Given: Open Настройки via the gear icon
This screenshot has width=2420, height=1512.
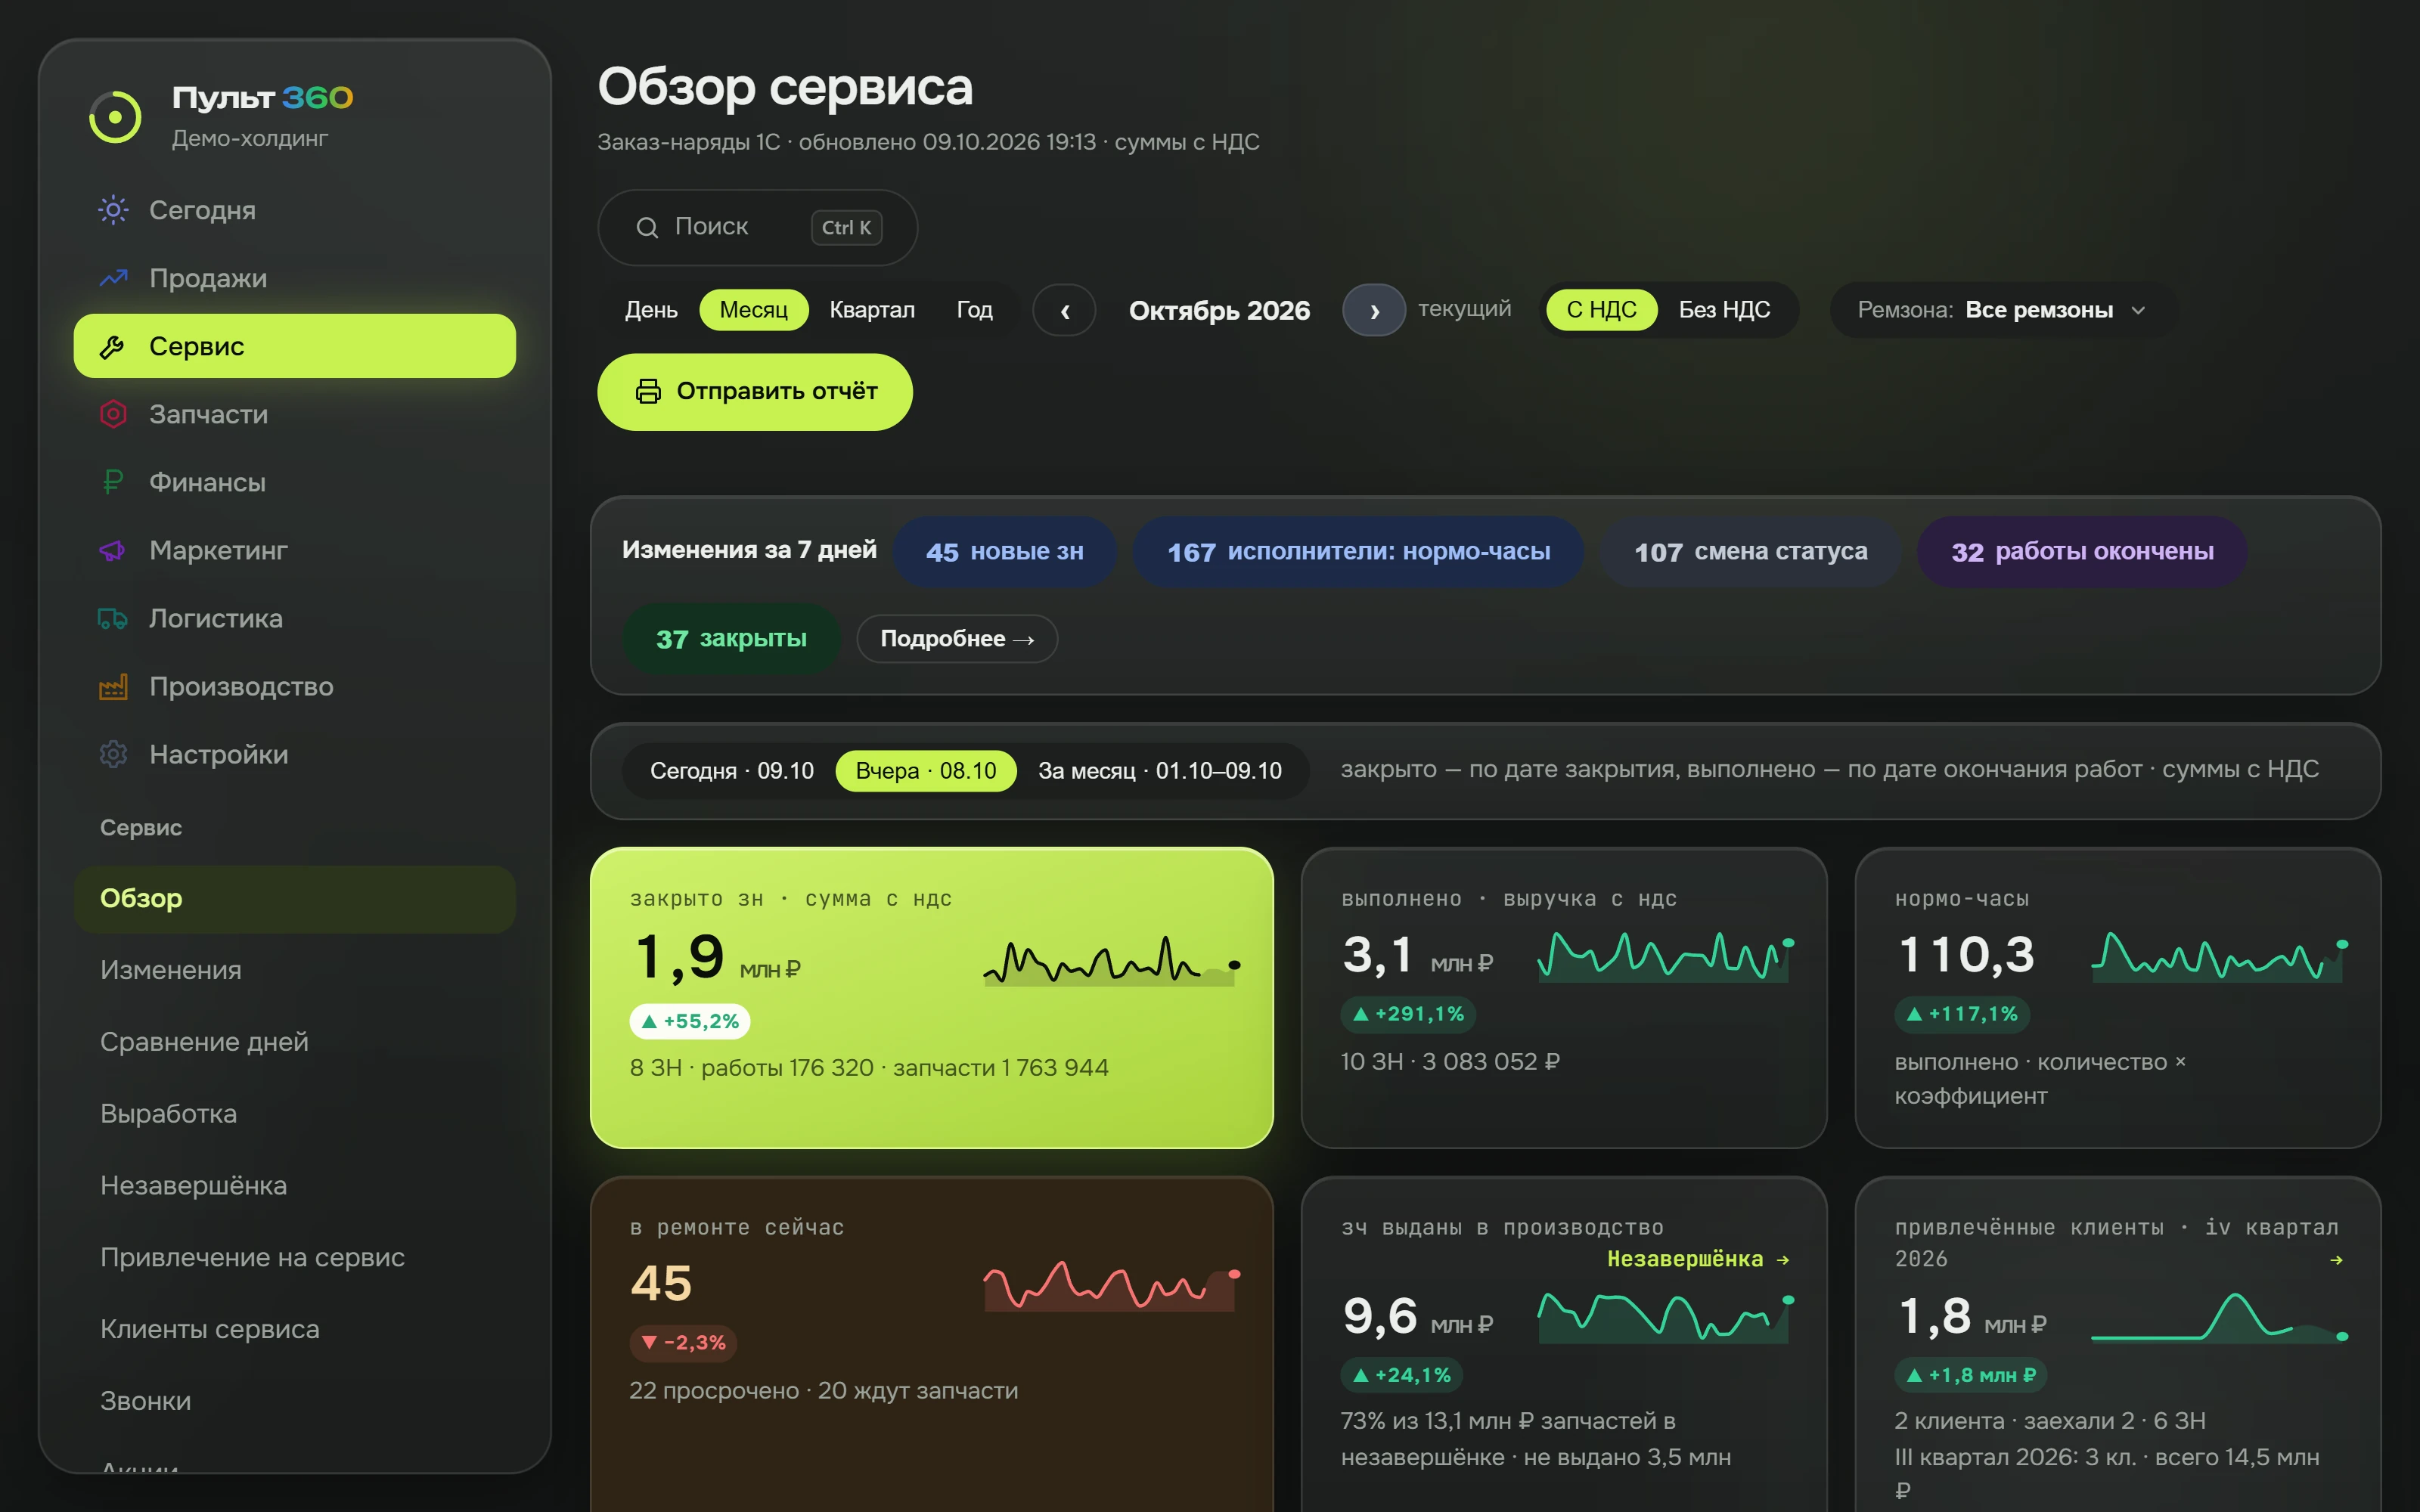Looking at the screenshot, I should (113, 754).
